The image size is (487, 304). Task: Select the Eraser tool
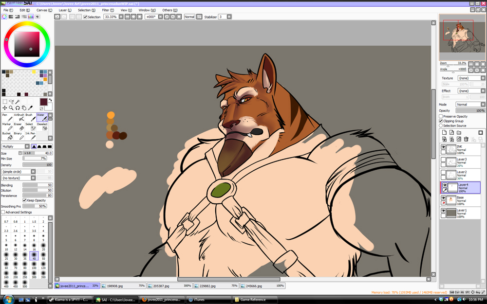tap(18, 126)
